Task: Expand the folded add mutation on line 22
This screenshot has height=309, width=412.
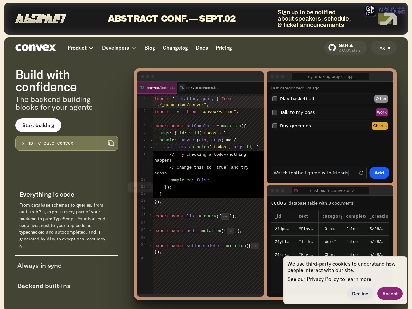Action: pos(151,230)
